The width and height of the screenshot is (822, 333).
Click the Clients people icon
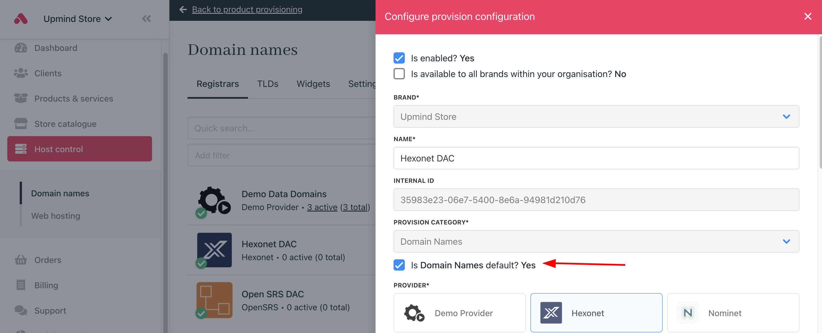click(x=21, y=73)
